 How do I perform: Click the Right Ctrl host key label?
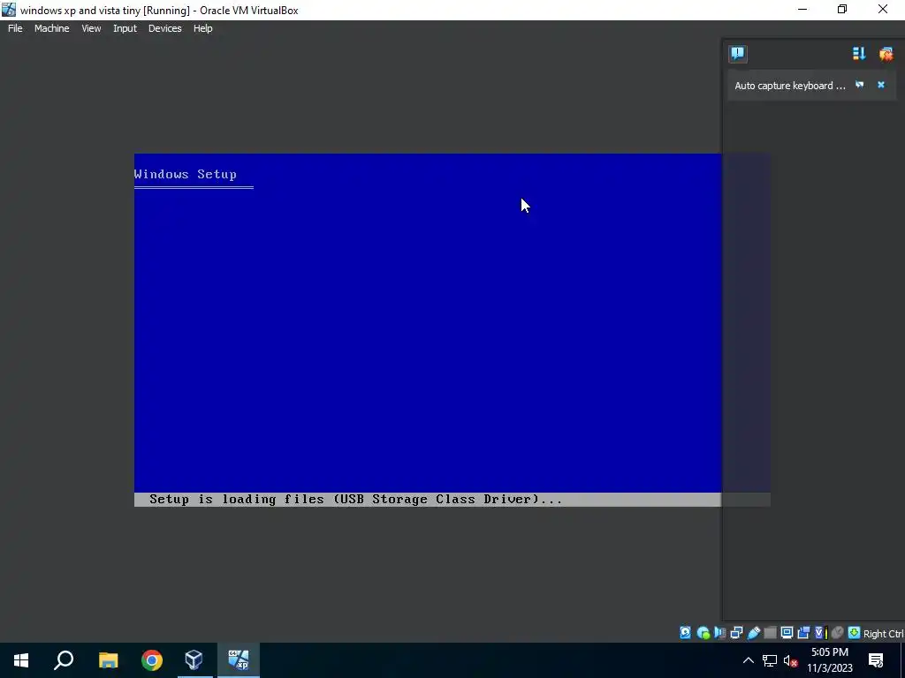pos(883,634)
